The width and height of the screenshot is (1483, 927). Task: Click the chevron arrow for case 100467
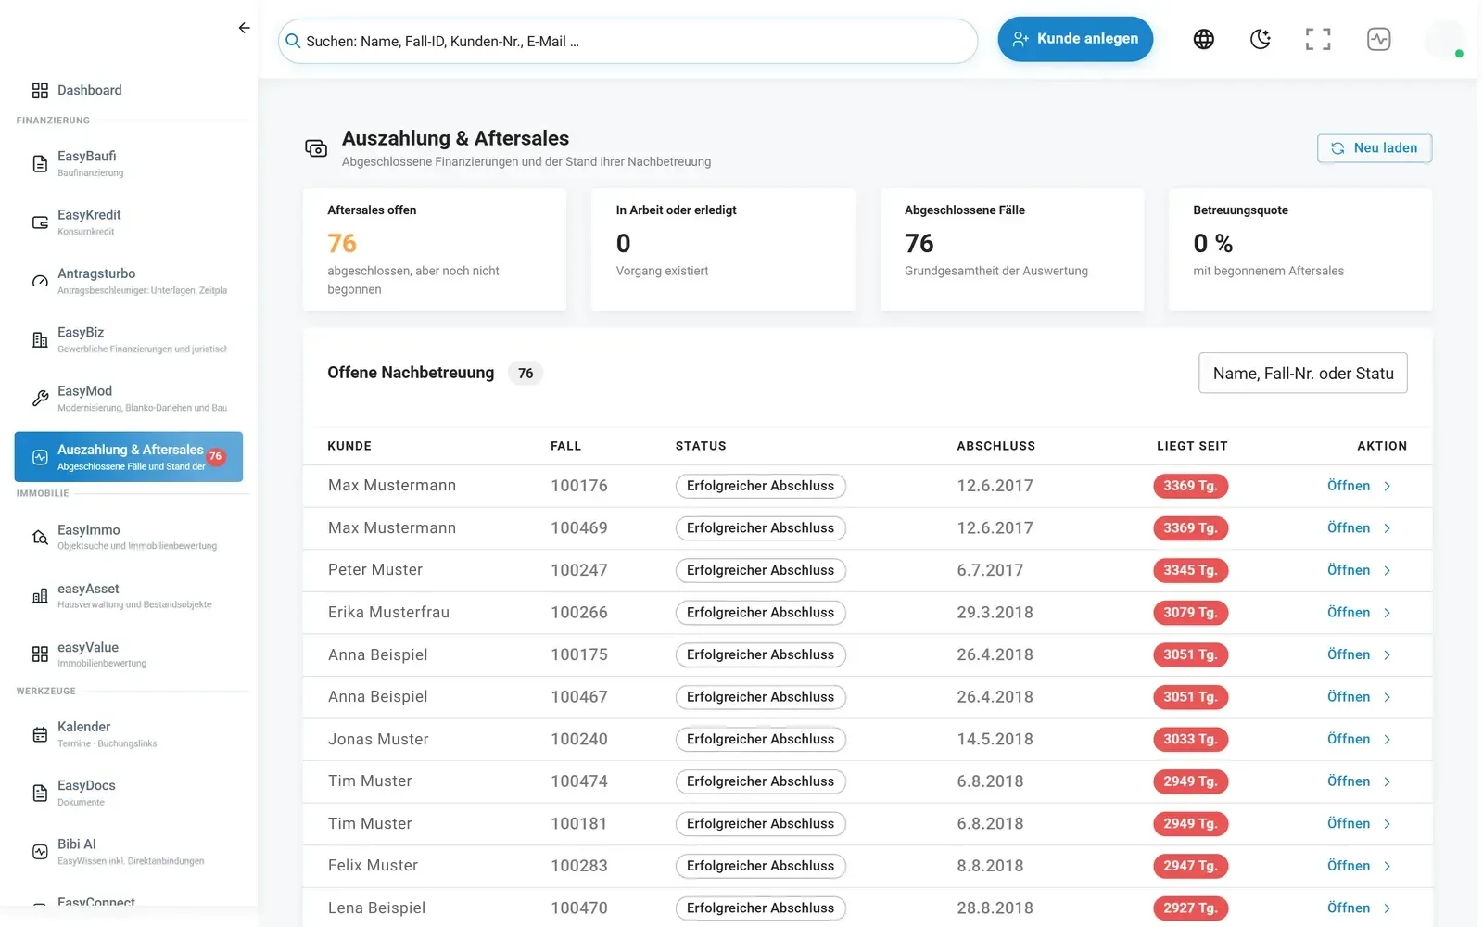(x=1388, y=697)
